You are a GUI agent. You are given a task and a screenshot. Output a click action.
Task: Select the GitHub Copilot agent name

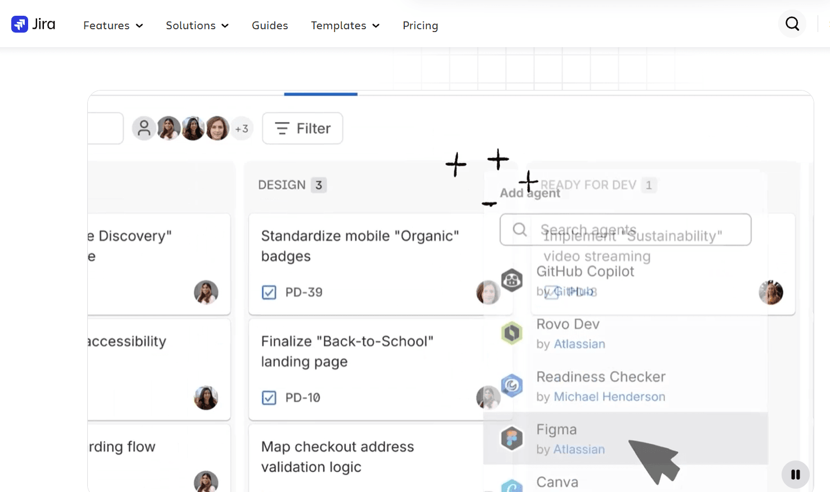click(x=585, y=271)
